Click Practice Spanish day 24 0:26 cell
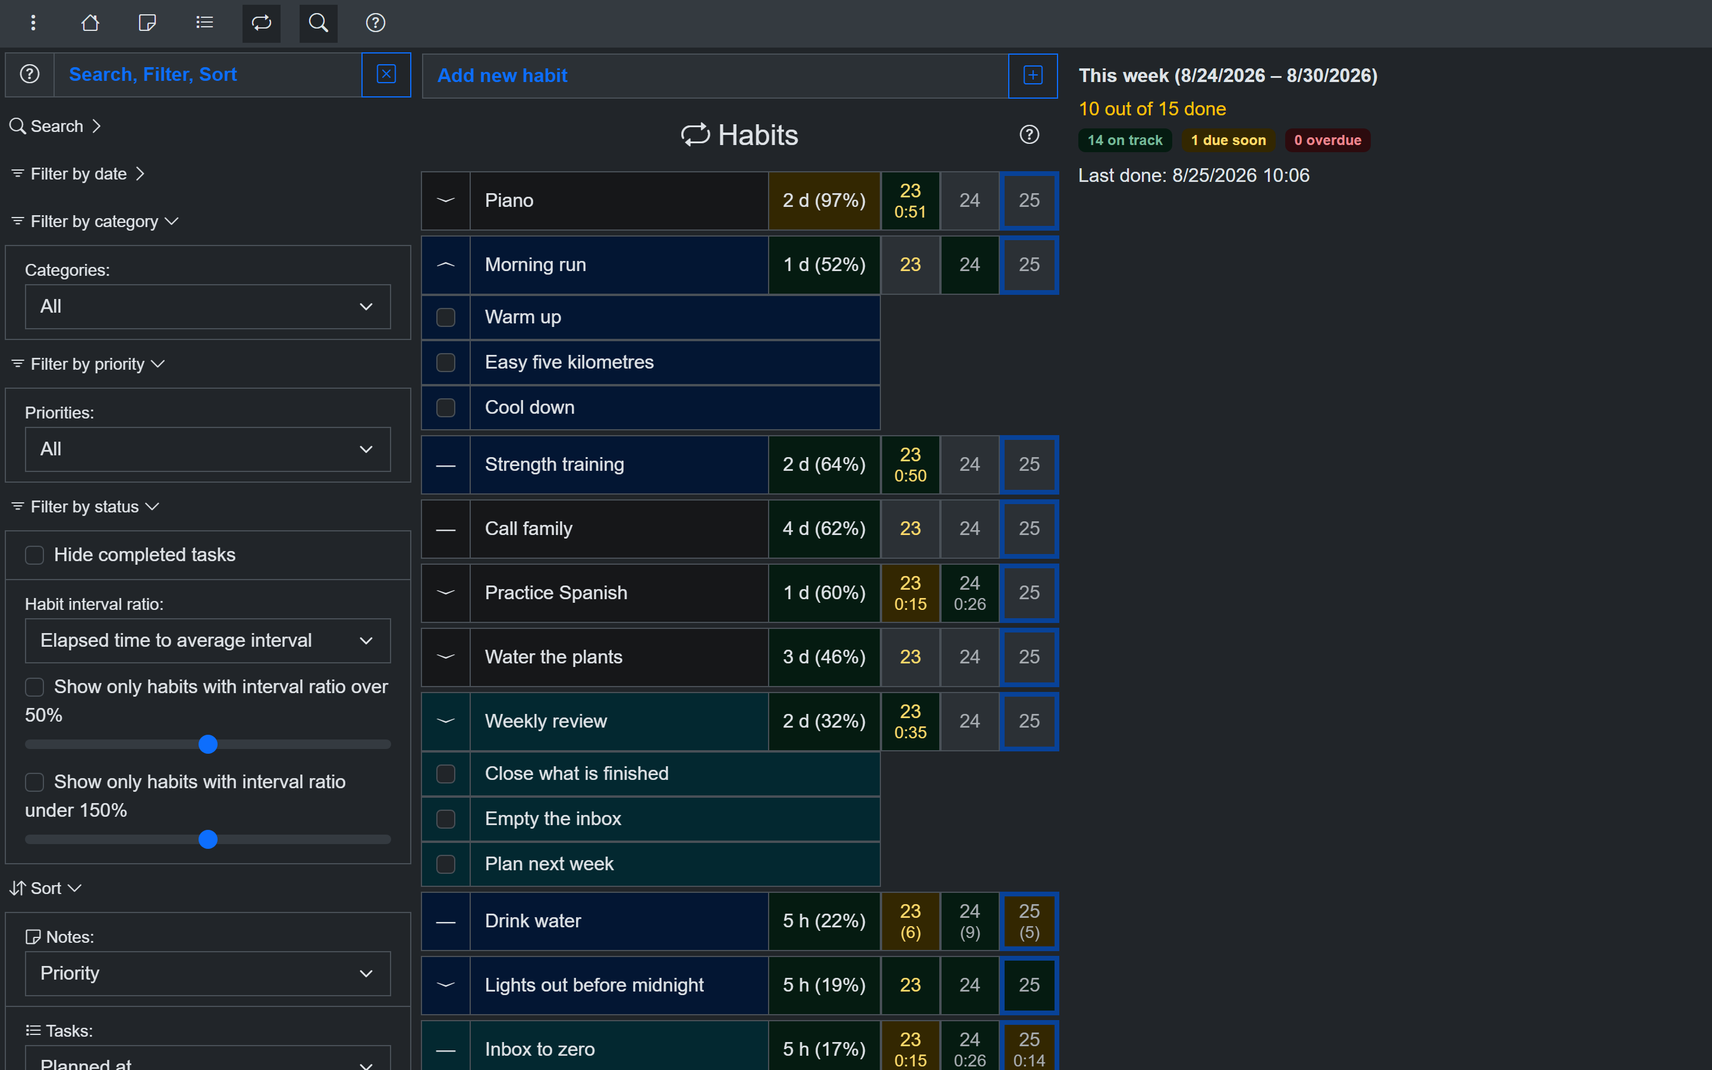Image resolution: width=1712 pixels, height=1070 pixels. tap(970, 593)
